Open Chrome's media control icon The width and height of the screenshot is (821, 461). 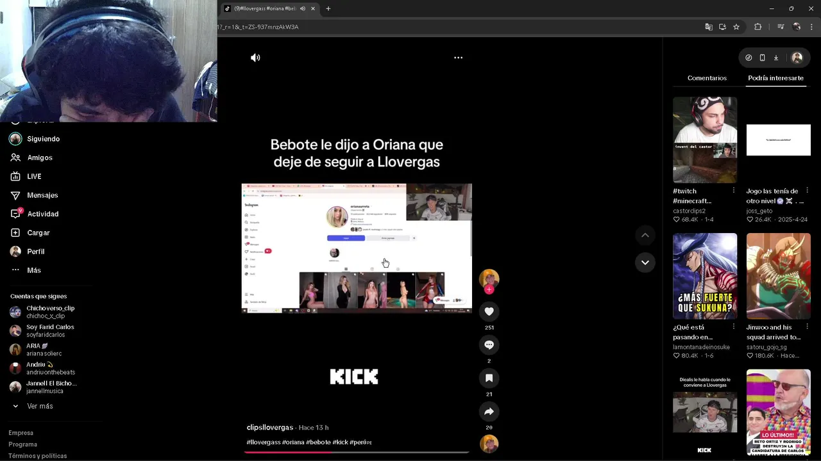point(781,27)
